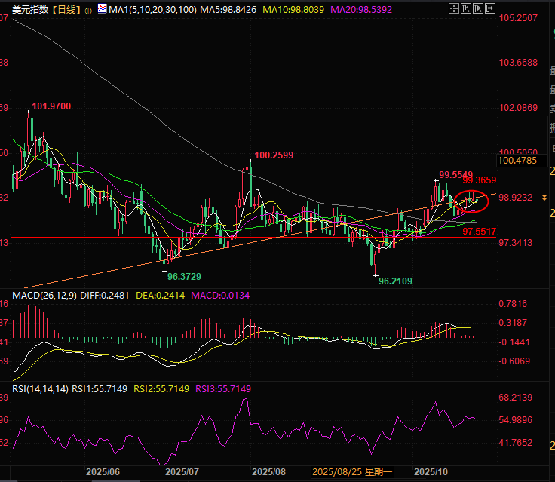Click the 2025/10 date on time axis
Viewport: 555px width, 482px height.
(x=434, y=471)
